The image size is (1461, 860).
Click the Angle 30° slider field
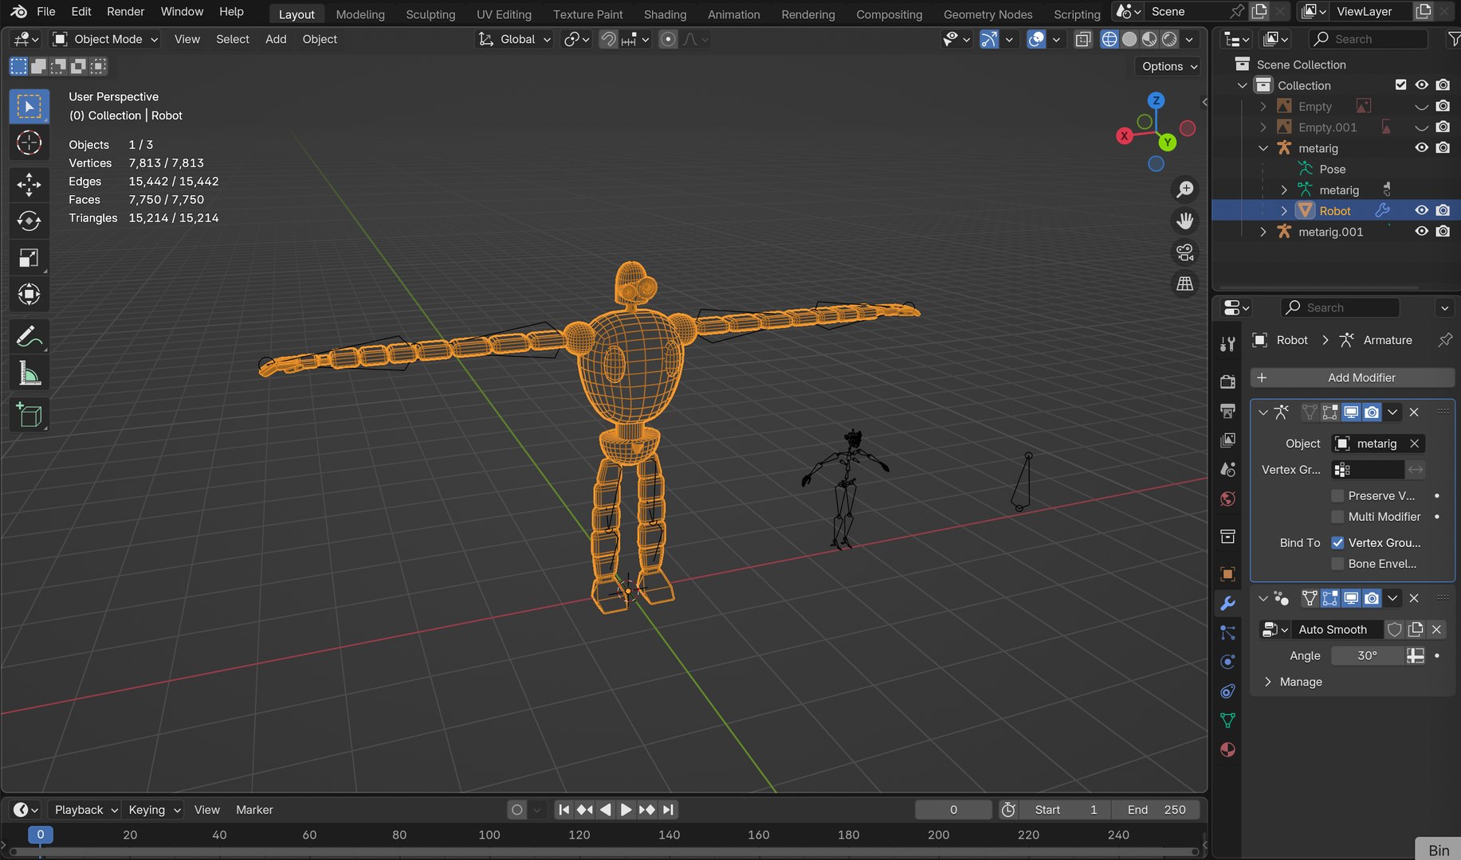[1367, 655]
